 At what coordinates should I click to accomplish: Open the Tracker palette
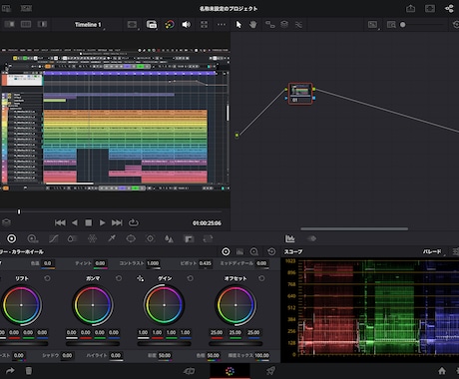(x=150, y=238)
